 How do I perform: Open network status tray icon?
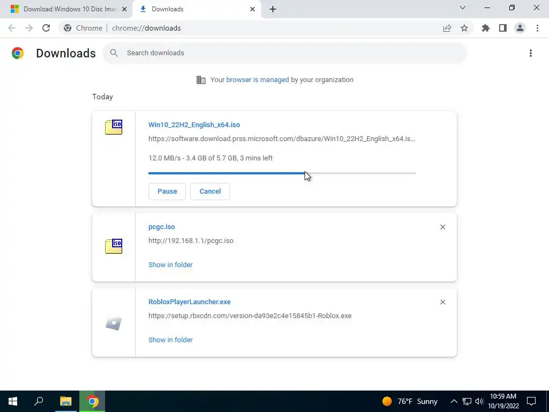pyautogui.click(x=467, y=401)
